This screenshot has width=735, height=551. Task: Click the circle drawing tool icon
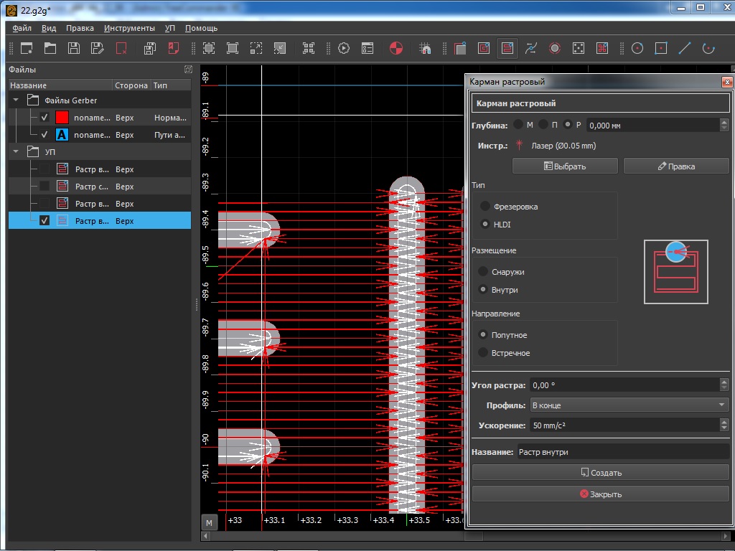tap(637, 48)
